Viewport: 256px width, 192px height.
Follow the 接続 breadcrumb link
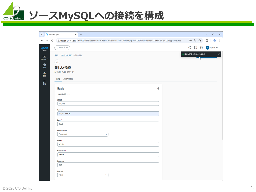56,55
